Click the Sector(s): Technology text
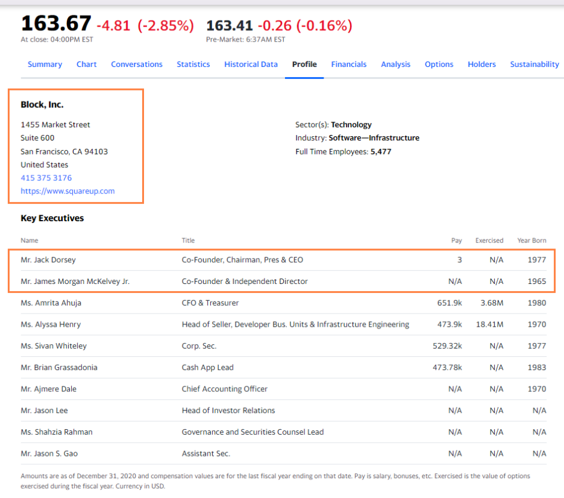Screen dimensions: 564x498 tap(333, 124)
